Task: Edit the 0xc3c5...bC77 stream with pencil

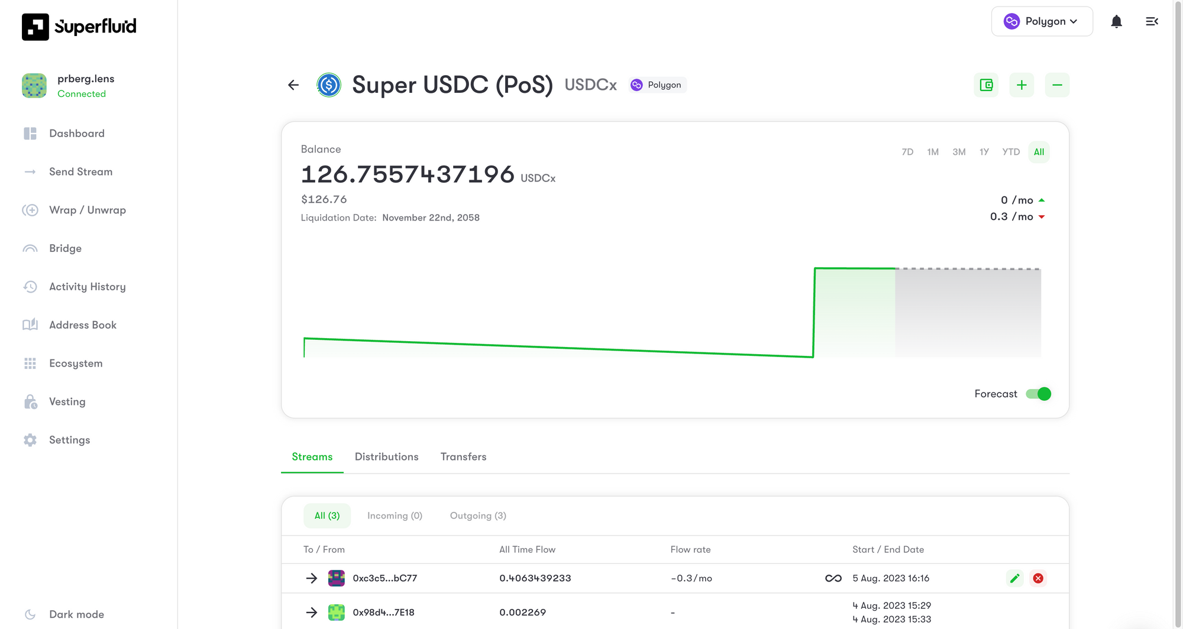Action: 1014,578
